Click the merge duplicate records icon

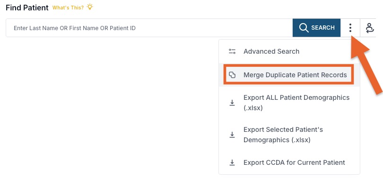(x=232, y=75)
